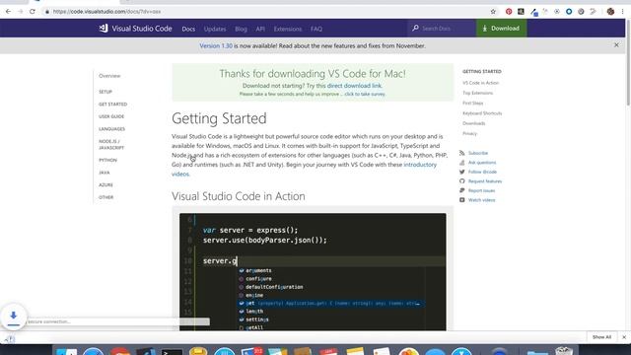The image size is (631, 355).
Task: Jump to Downloads section in page outline
Action: pyautogui.click(x=473, y=123)
